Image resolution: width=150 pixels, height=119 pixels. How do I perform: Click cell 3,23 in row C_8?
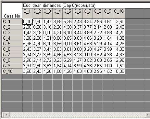pyautogui.click(x=57, y=60)
